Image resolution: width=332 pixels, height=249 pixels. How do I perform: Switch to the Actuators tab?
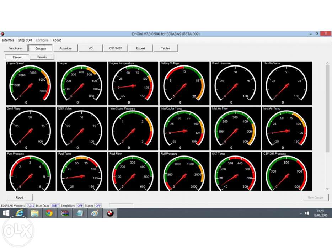[65, 48]
